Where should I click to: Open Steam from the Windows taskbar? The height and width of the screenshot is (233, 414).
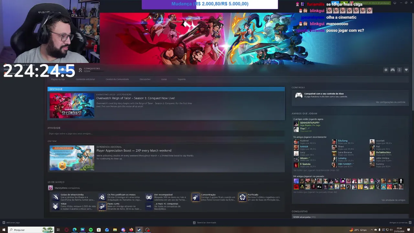click(x=139, y=230)
